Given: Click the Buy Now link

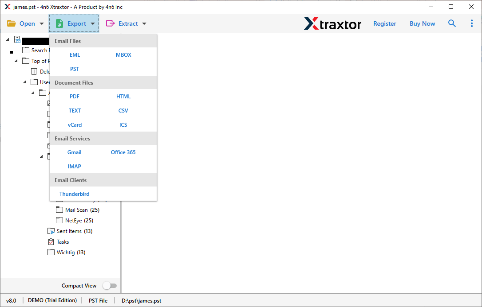Looking at the screenshot, I should click(422, 23).
